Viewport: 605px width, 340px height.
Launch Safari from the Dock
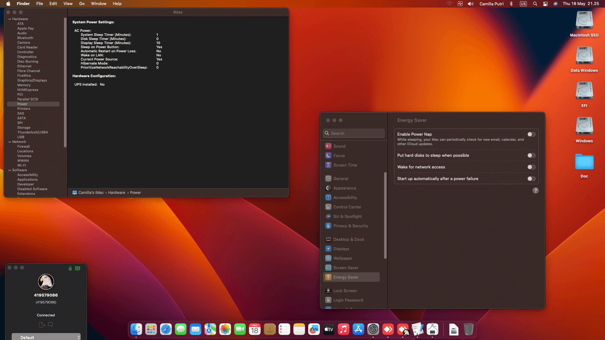(x=166, y=329)
